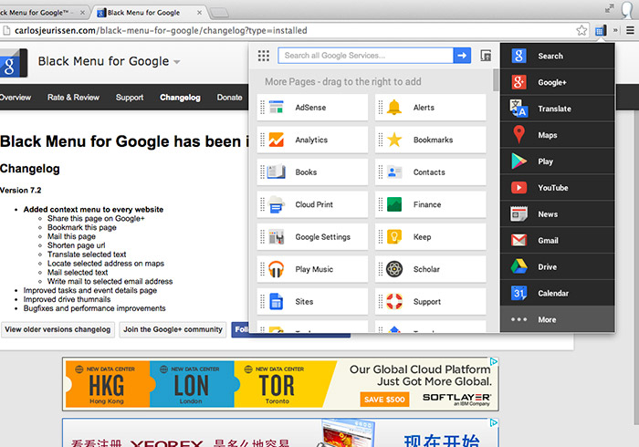This screenshot has width=639, height=447.
Task: Click the new tab button
Action: 219,13
